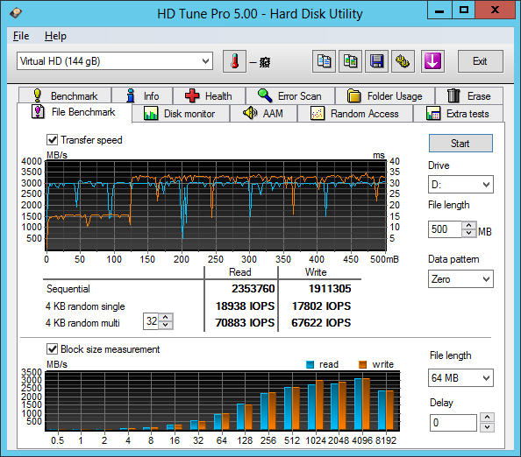Screen dimensions: 521x457
Task: Save screenshot floppy disk icon
Action: [x=376, y=61]
